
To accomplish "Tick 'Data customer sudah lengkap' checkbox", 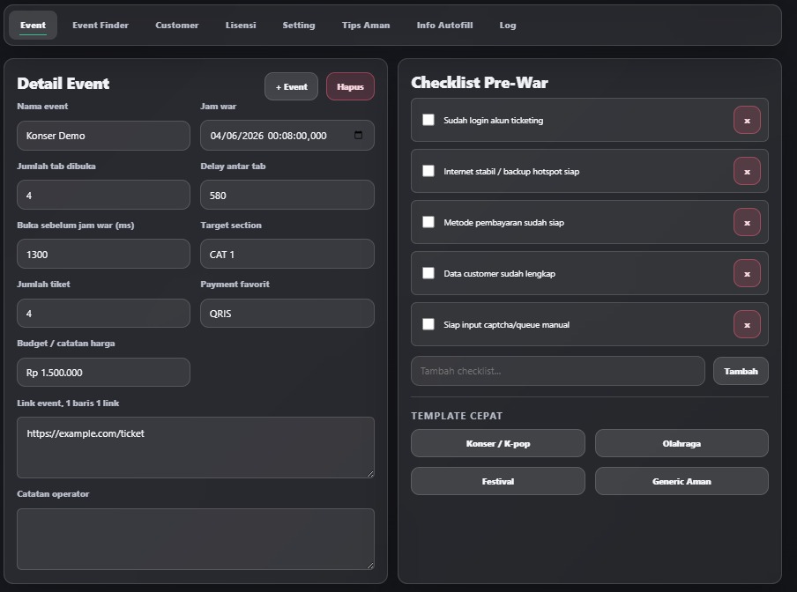I will pyautogui.click(x=428, y=273).
